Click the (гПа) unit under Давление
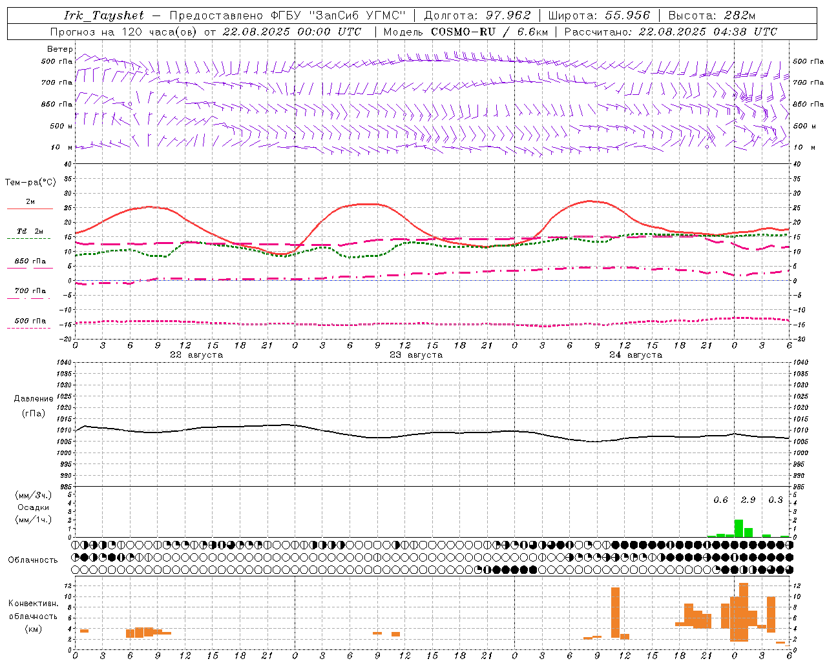This screenshot has width=827, height=661. pos(34,413)
